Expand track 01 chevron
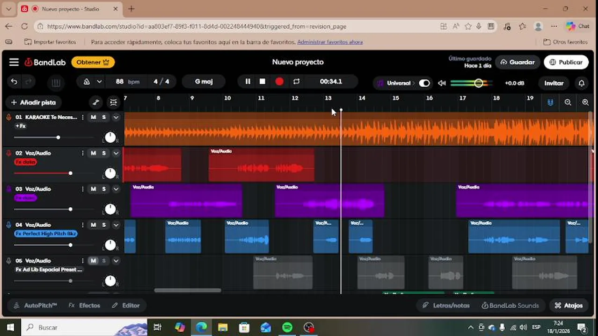 click(116, 117)
